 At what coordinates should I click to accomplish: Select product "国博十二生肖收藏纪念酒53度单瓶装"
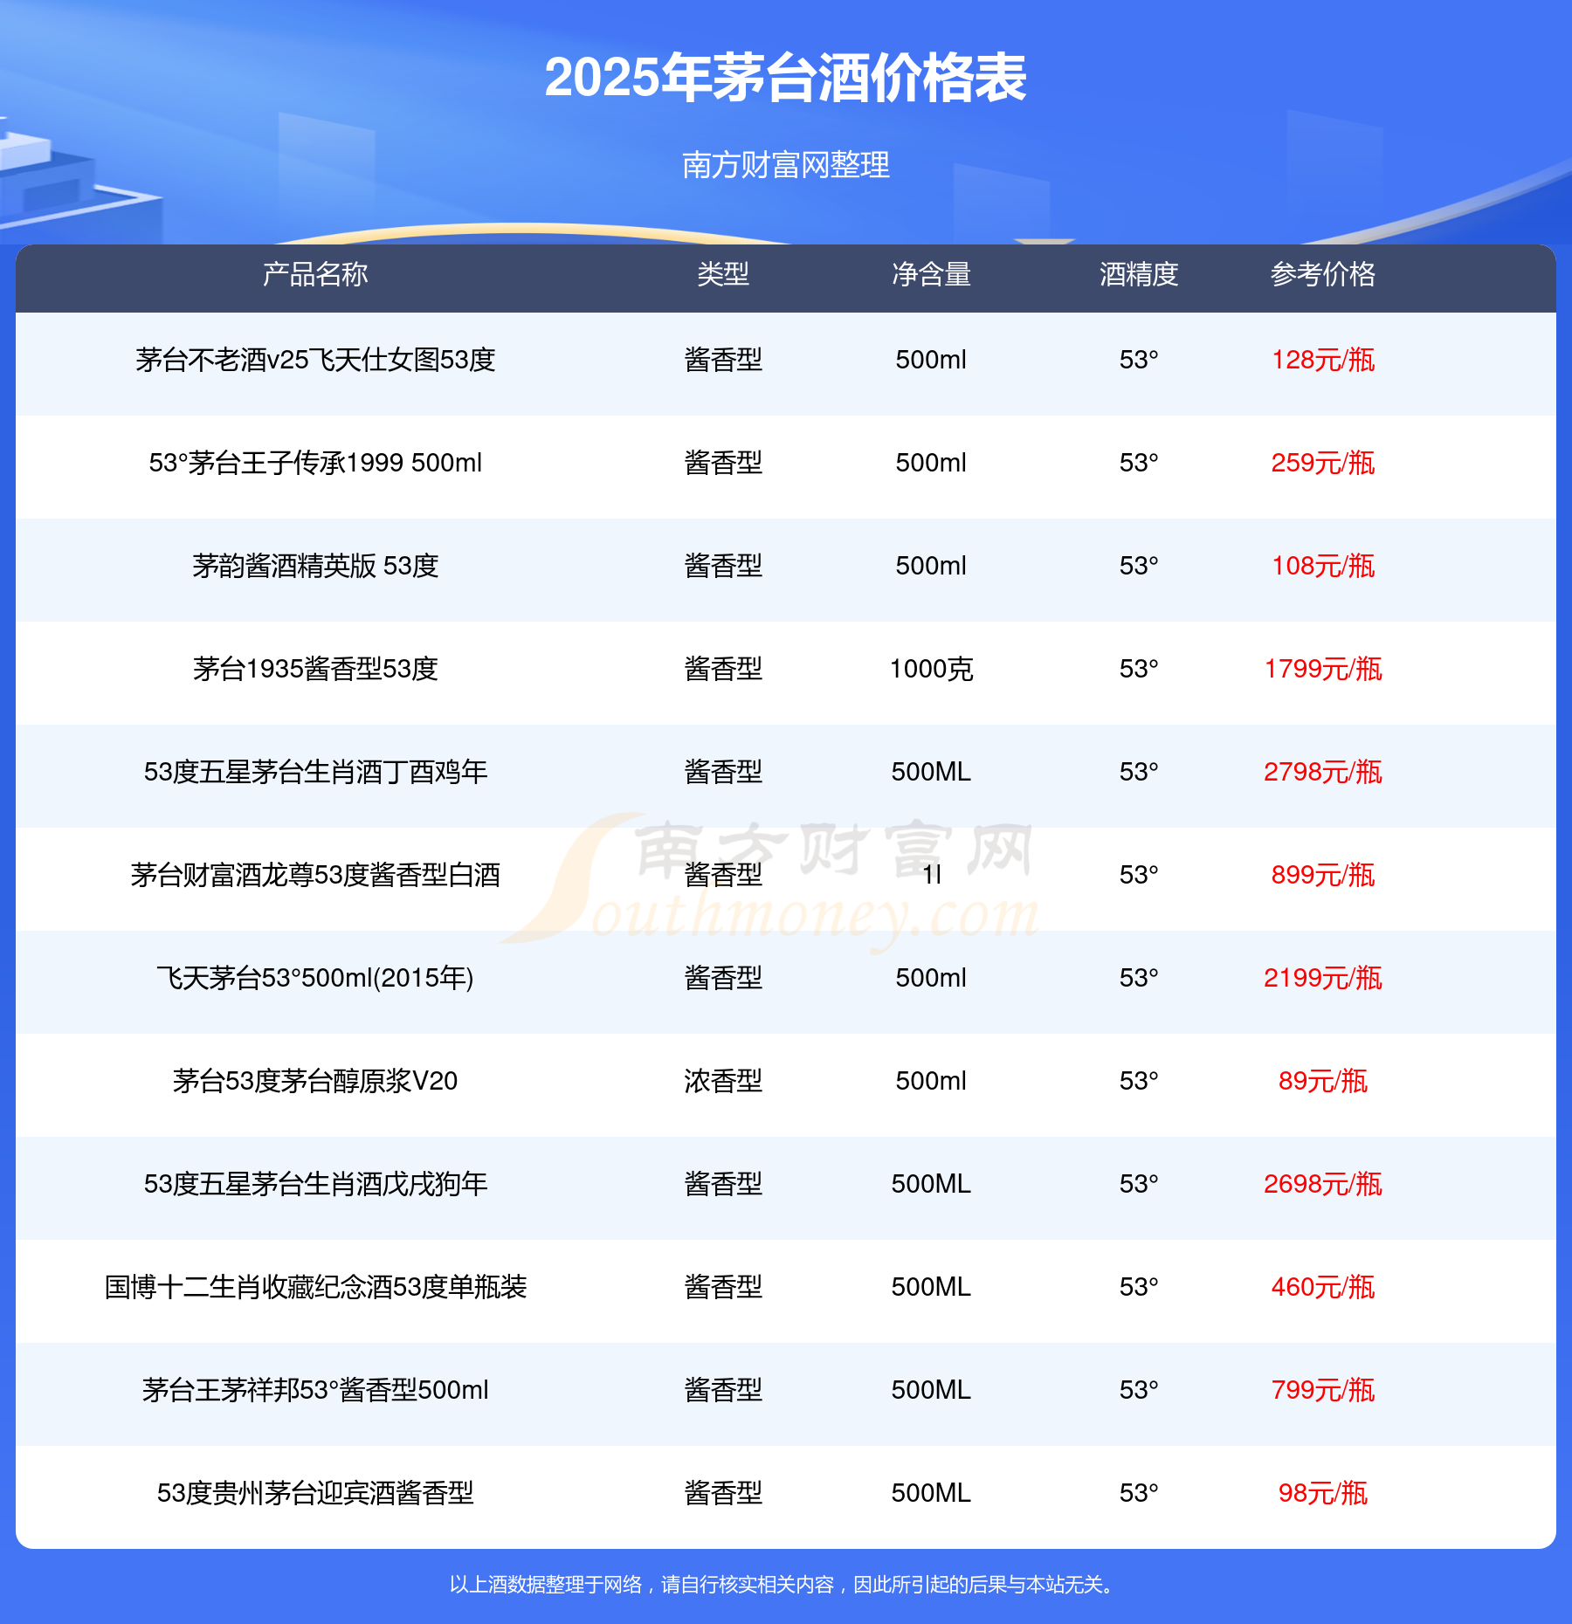click(x=315, y=1287)
